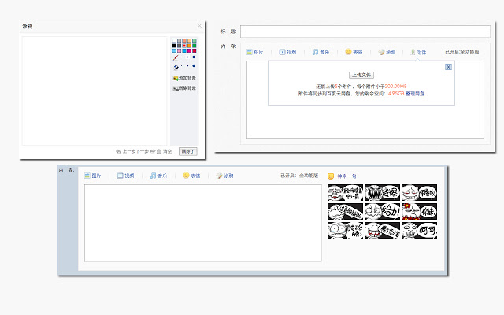
Task: Choose the largest eraser size dot
Action: coord(194,66)
